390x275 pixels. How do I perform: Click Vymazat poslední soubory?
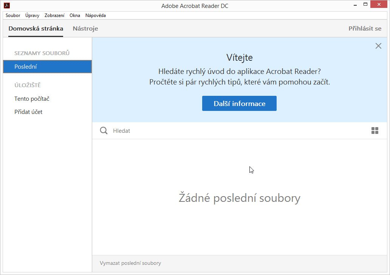point(130,263)
